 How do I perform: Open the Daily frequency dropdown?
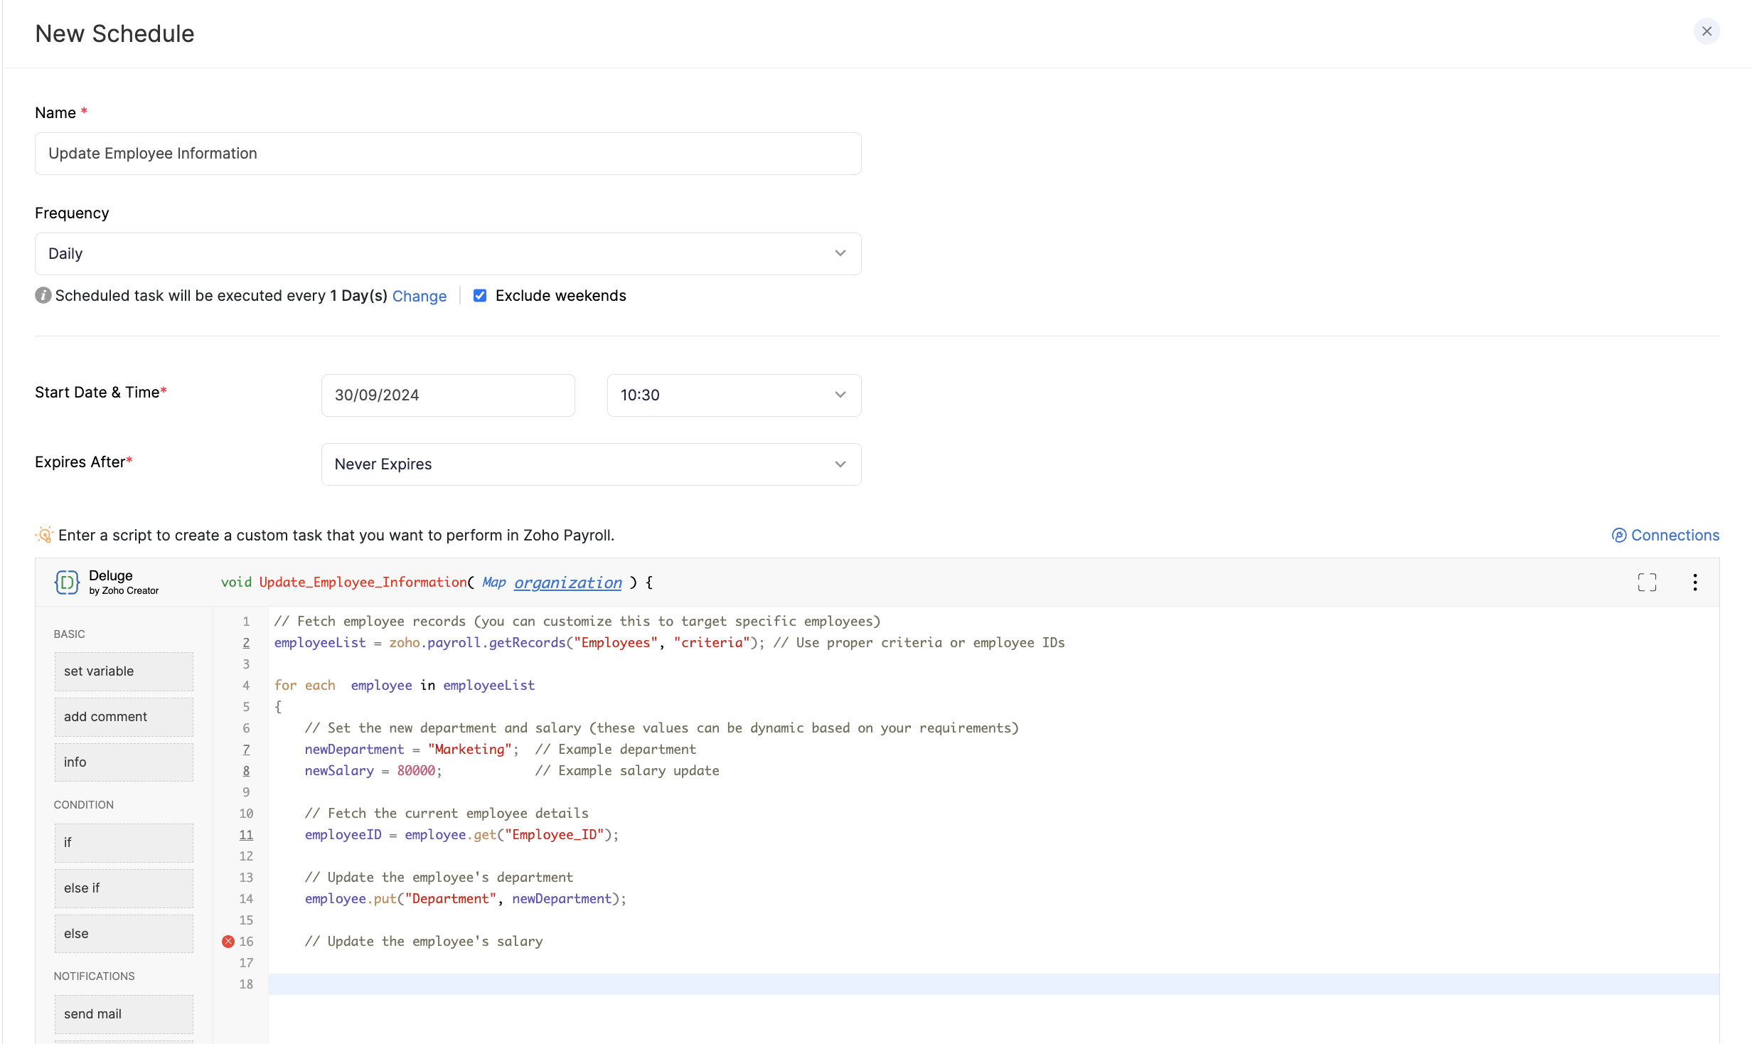(839, 253)
